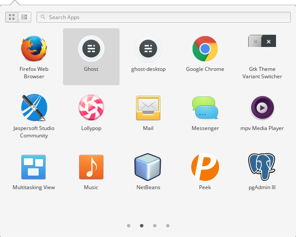Launch Google Chrome
This screenshot has width=296, height=237.
pyautogui.click(x=205, y=57)
